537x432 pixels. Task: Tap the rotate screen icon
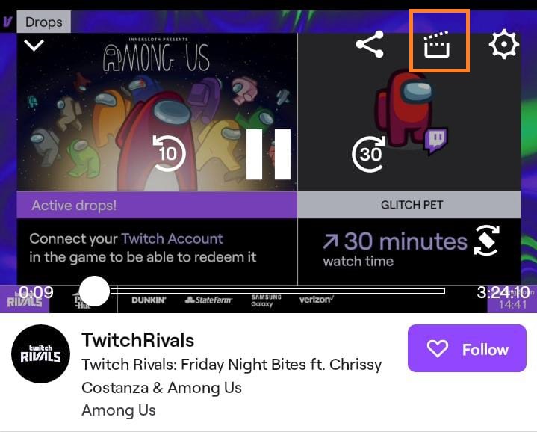[486, 241]
